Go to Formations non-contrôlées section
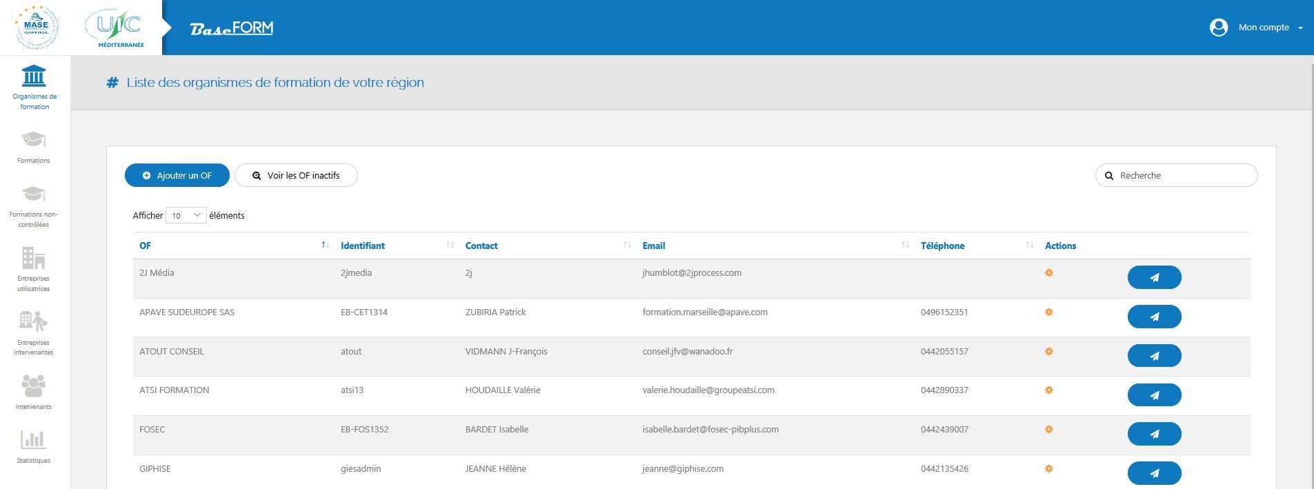1314x489 pixels. 34,194
